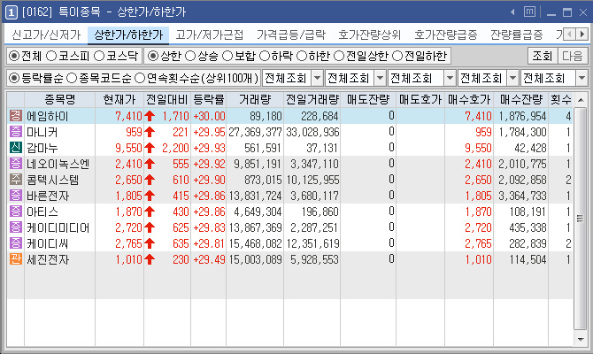
Task: Click the red up arrow in 세진전자 row
Action: point(150,259)
